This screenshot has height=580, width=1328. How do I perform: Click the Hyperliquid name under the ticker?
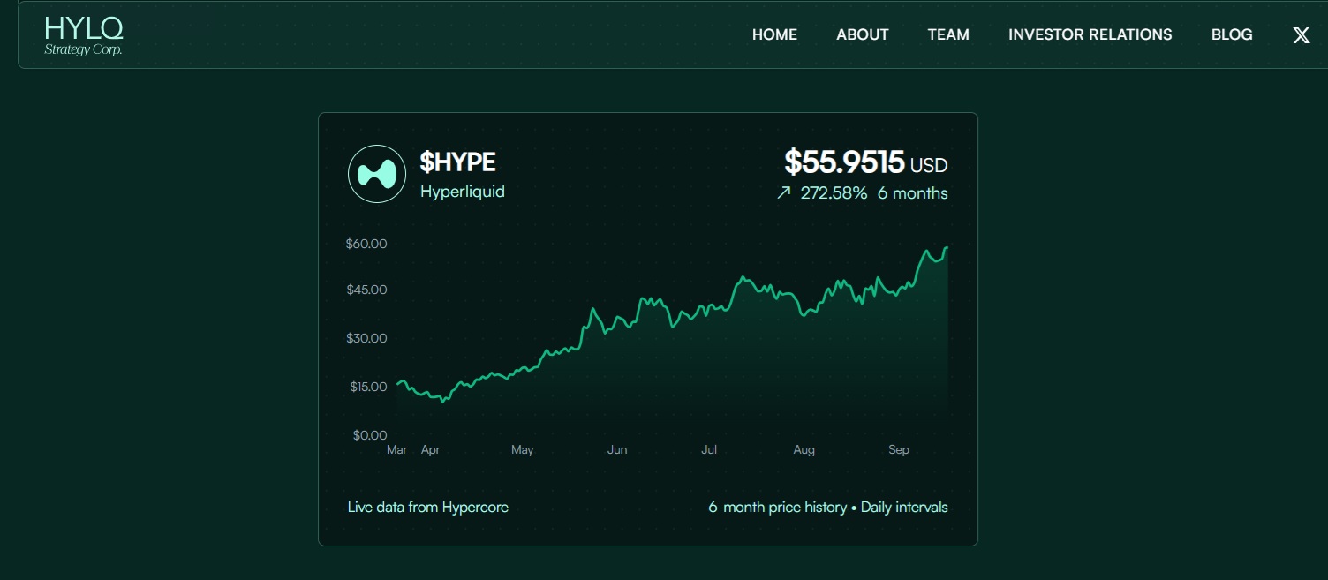[463, 191]
